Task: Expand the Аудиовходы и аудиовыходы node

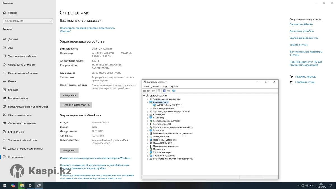Action: [x=148, y=99]
